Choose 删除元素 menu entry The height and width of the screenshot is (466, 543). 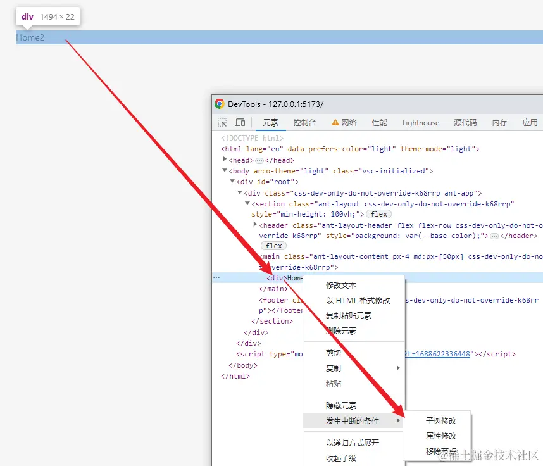(x=354, y=331)
